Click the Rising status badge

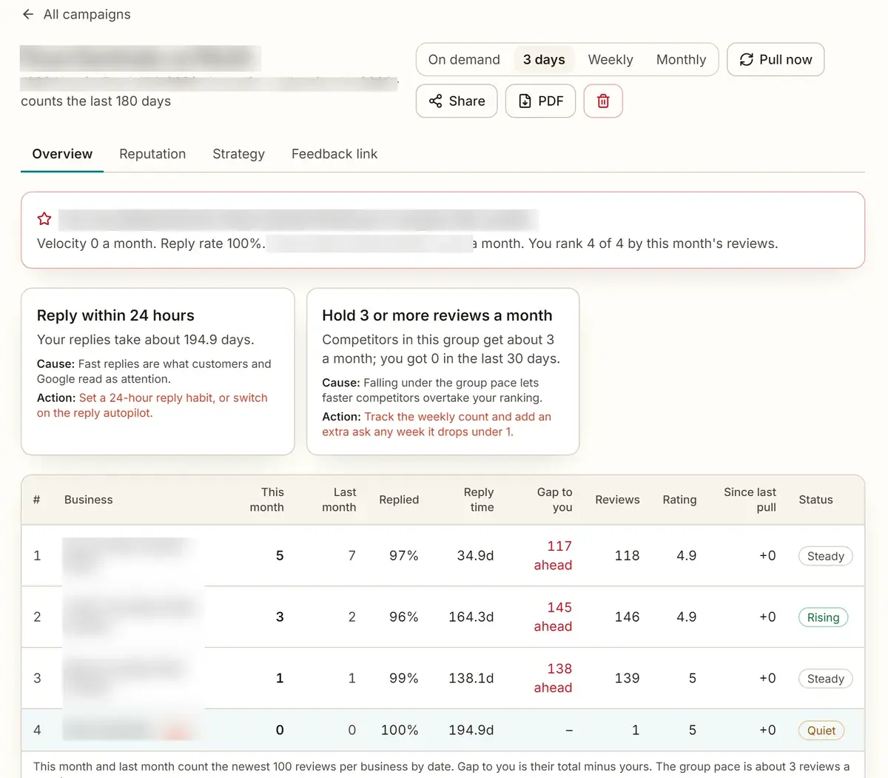[x=823, y=617]
